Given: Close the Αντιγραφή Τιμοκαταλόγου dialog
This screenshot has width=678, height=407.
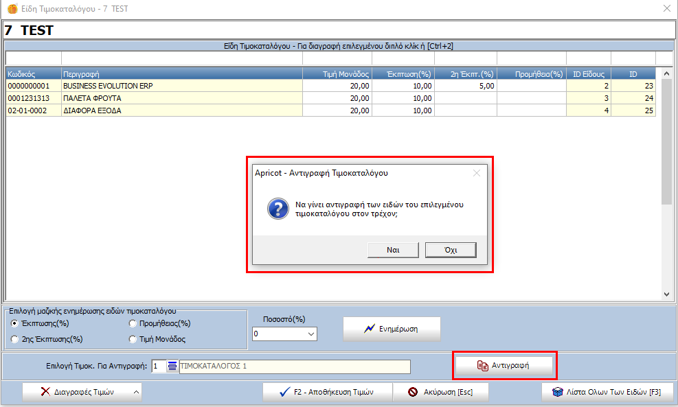Looking at the screenshot, I should 477,173.
